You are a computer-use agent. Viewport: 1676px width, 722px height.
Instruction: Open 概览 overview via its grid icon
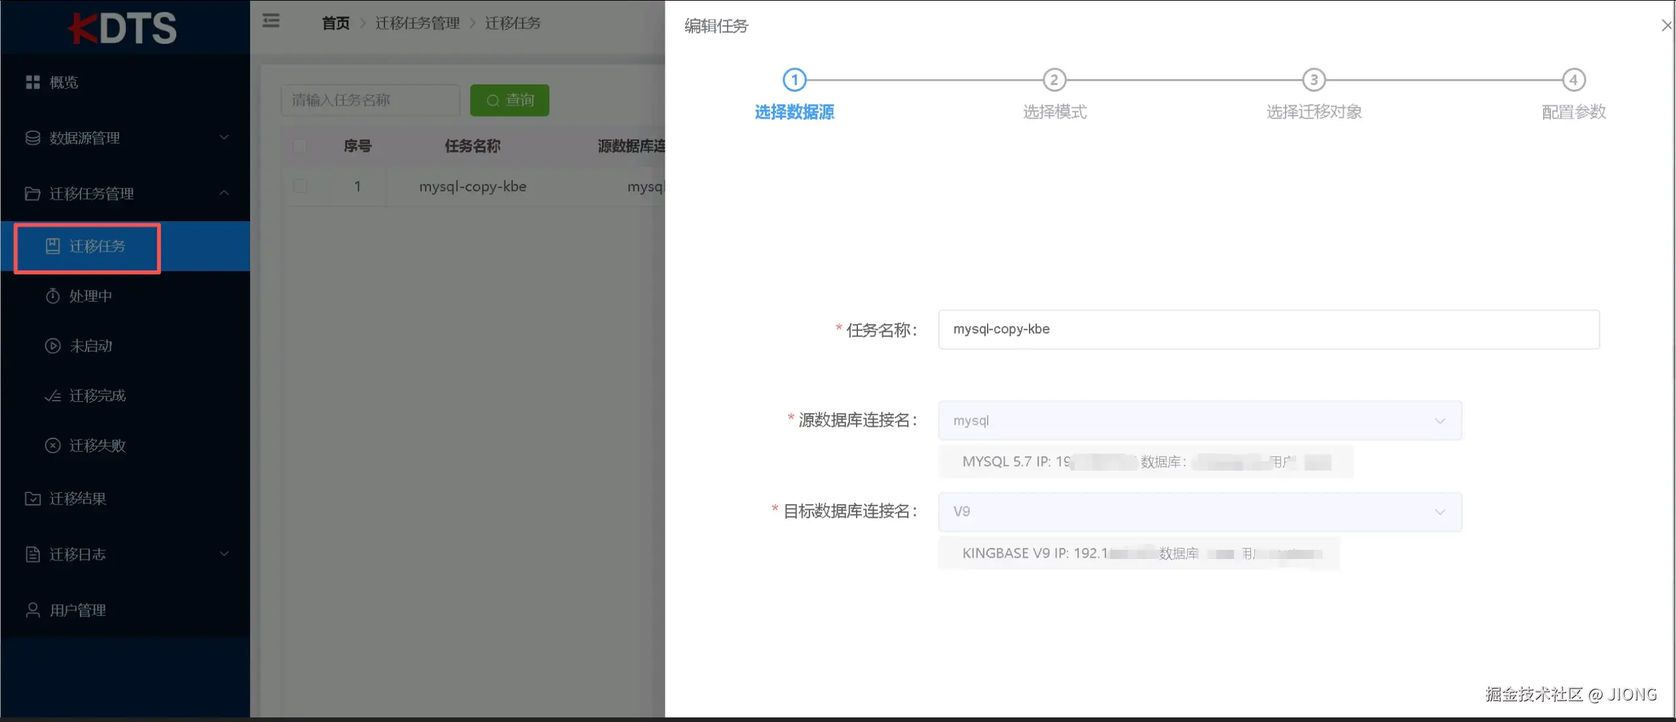(33, 82)
